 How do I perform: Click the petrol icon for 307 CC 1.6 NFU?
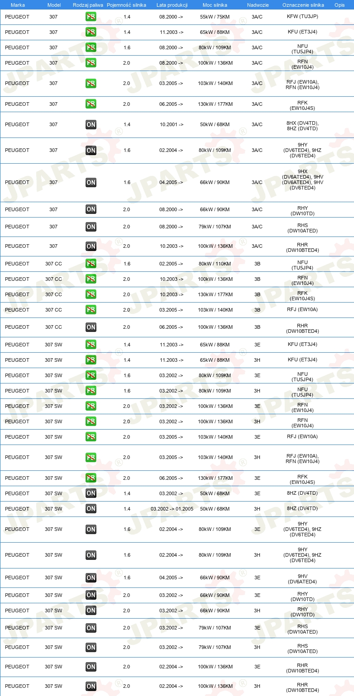click(91, 264)
